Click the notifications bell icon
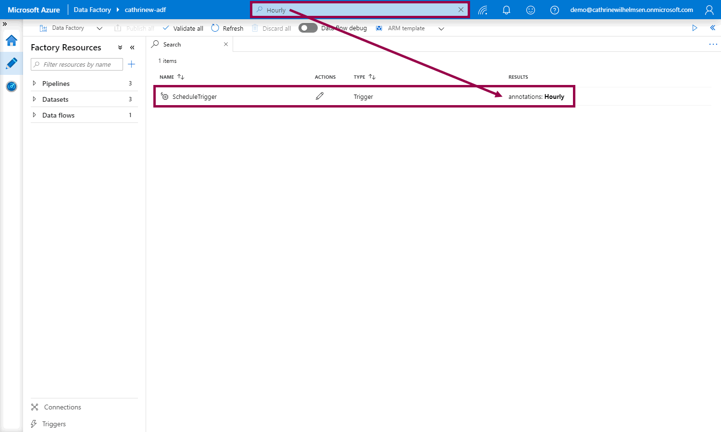Image resolution: width=721 pixels, height=432 pixels. [x=506, y=10]
